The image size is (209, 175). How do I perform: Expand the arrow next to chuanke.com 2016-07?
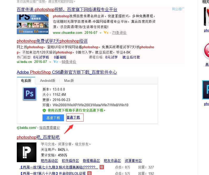100,33
